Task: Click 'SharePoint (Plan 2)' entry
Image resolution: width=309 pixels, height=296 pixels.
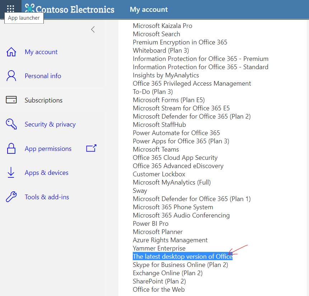Action: coord(159,281)
